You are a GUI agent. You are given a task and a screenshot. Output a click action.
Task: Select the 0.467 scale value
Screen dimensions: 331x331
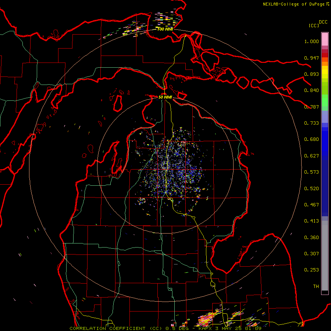tap(312, 205)
